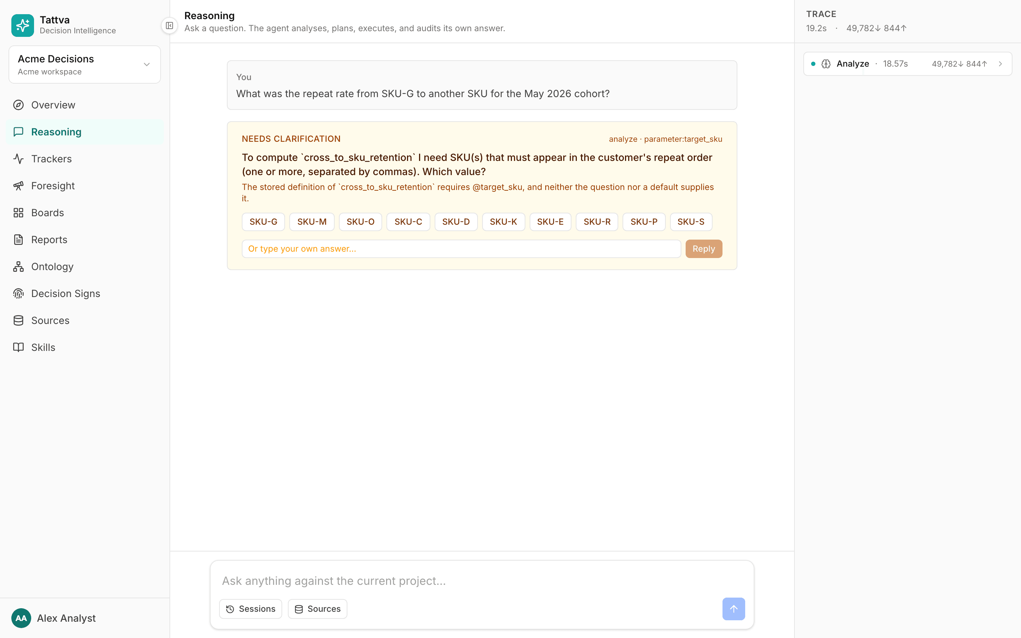
Task: Open the Foresight section
Action: coord(84,186)
